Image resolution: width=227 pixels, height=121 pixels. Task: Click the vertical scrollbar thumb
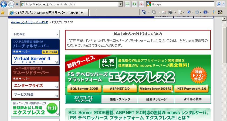(x=224, y=45)
